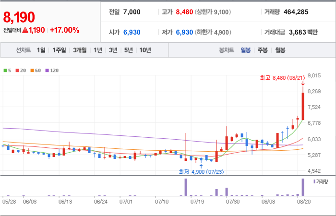336x216 pixels.
Task: Click the orange 60-day average legend swatch
Action: click(x=32, y=70)
